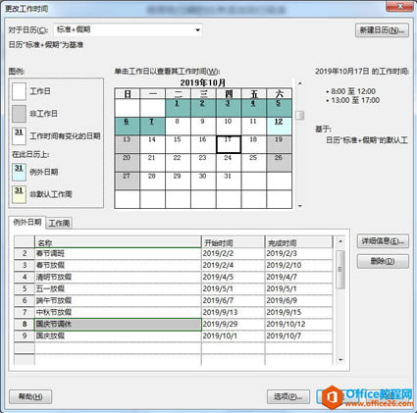Click the 详细信息(E)... button
Viewport: 417px width, 413px height.
(x=383, y=241)
